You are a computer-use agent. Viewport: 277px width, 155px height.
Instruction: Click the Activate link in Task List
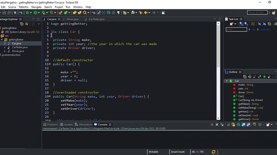click(x=265, y=30)
